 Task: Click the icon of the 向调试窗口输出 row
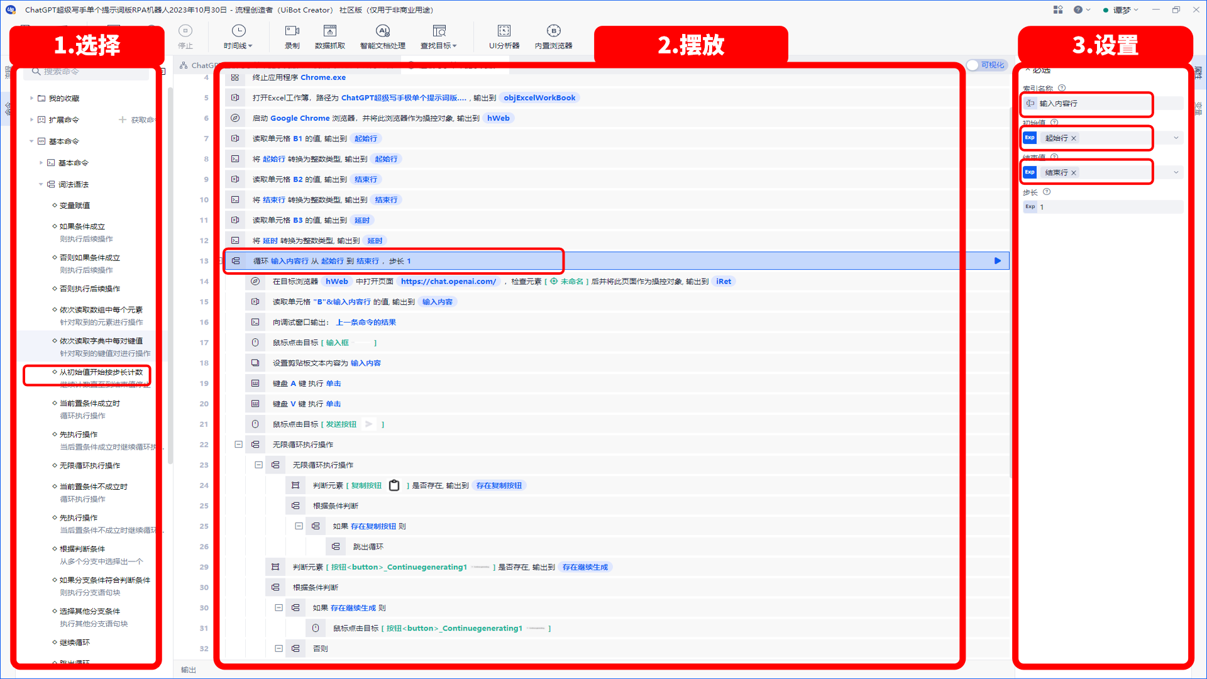click(x=255, y=322)
